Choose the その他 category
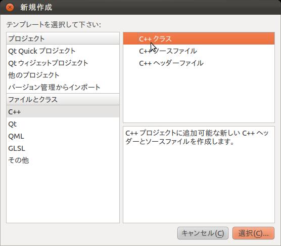This screenshot has width=281, height=246. click(63, 160)
